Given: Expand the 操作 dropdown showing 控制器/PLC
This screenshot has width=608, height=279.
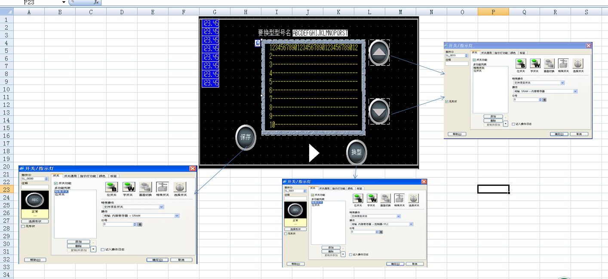Looking at the screenshot, I should pos(411,224).
